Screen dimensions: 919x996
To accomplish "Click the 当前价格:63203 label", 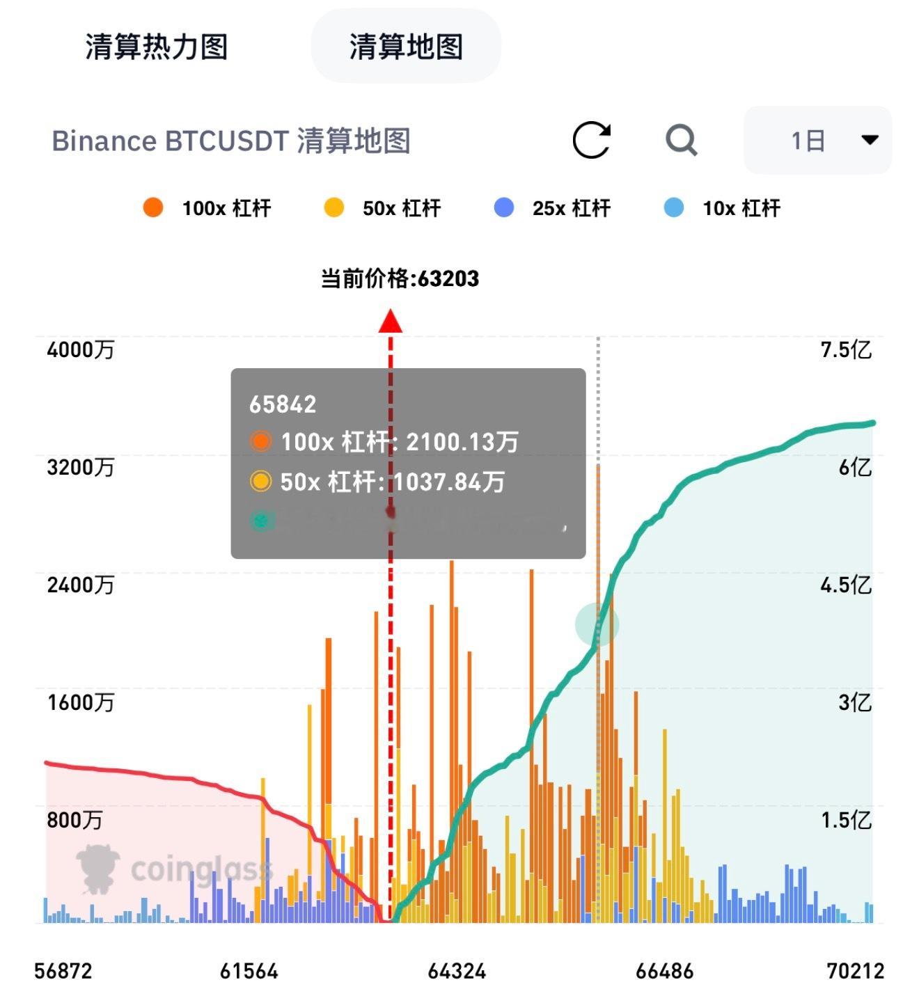I will 400,278.
